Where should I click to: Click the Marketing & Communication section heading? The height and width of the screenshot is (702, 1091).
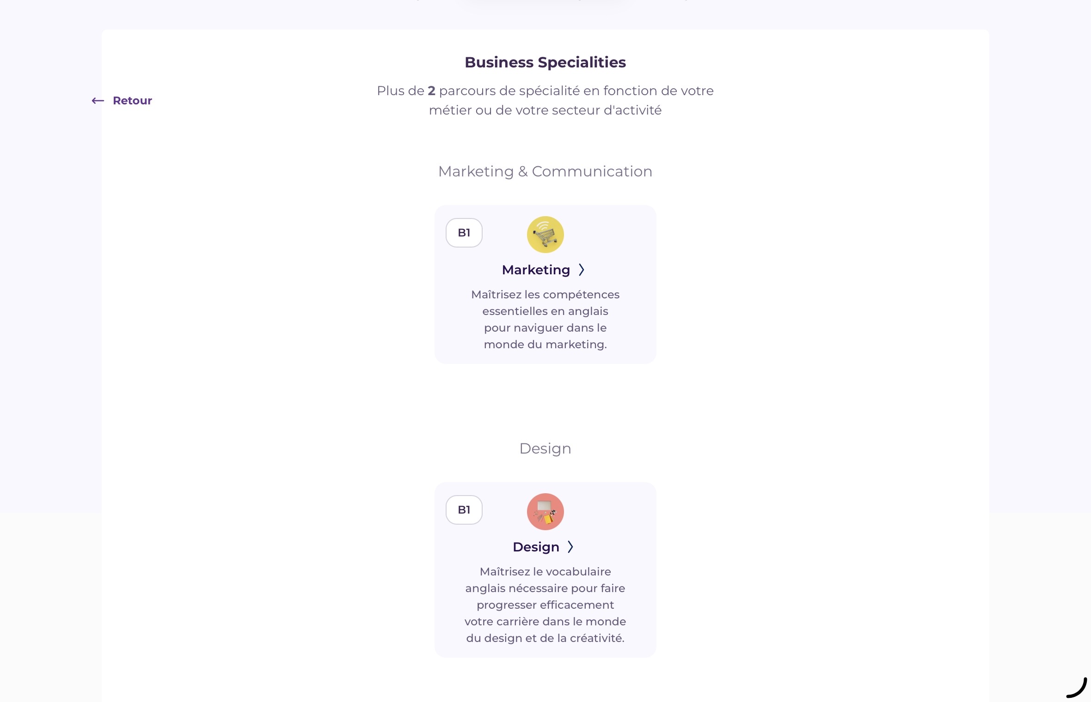tap(545, 171)
